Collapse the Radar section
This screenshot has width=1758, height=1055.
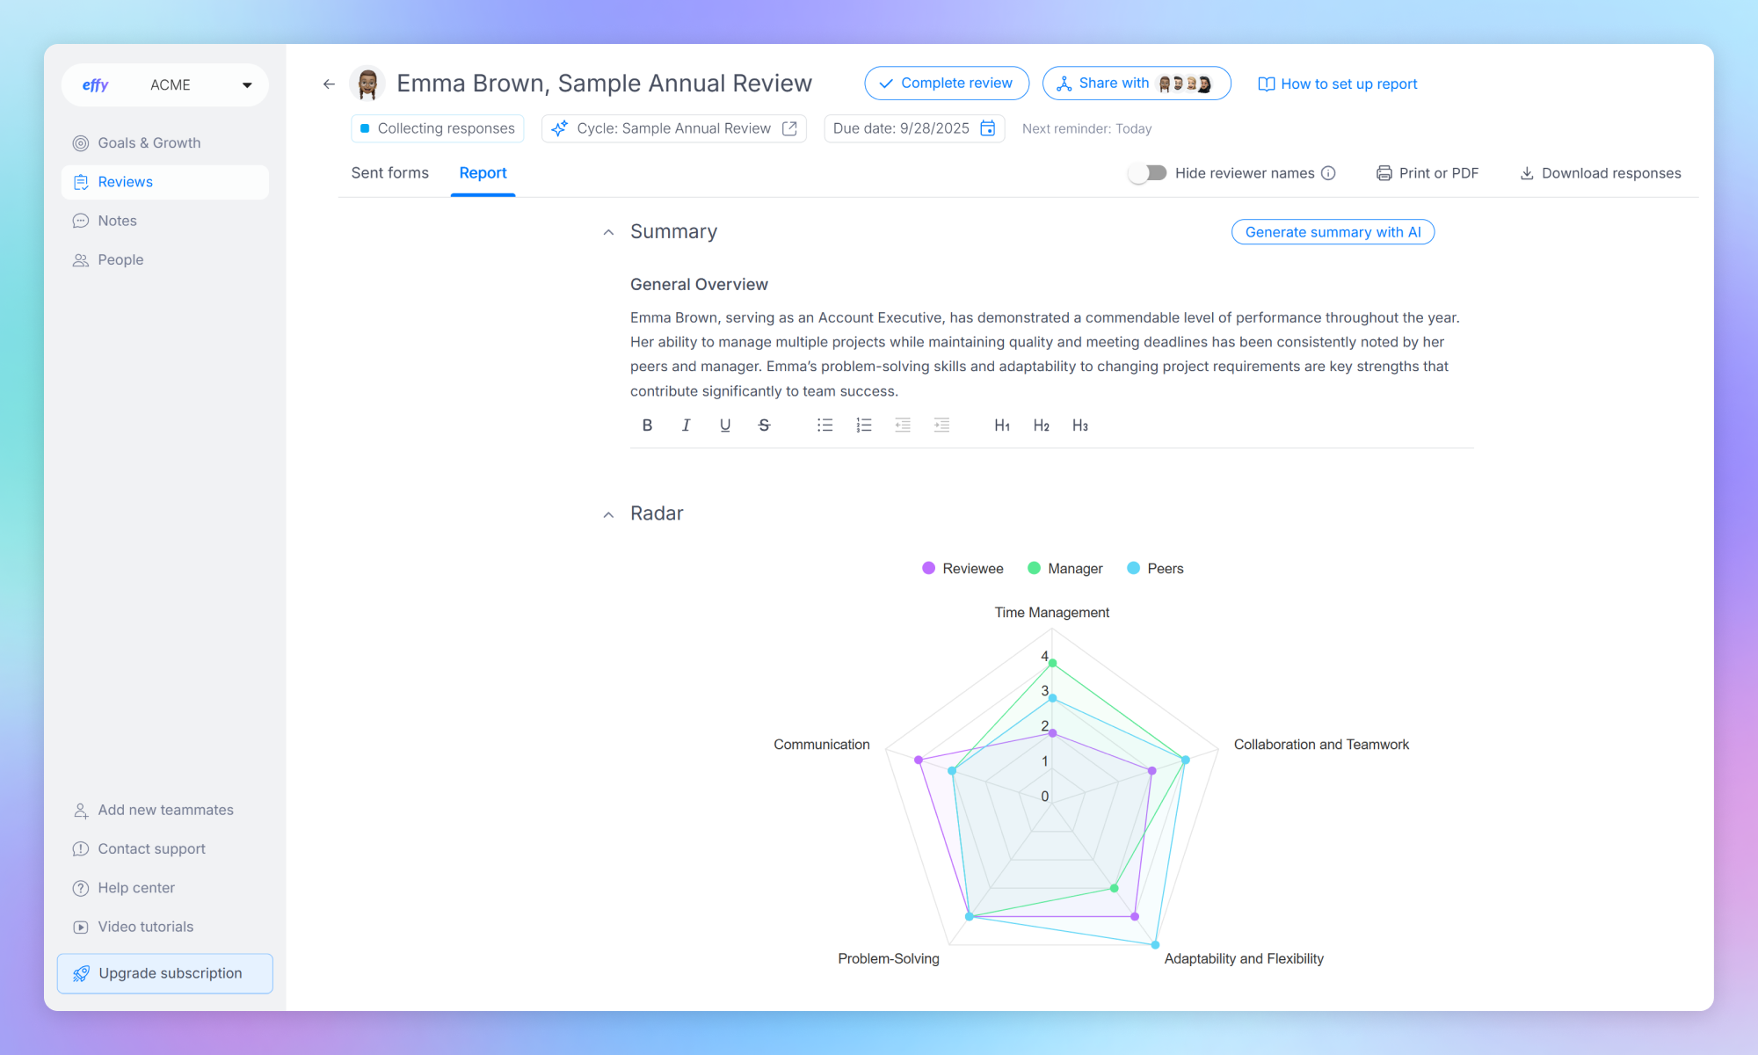(608, 513)
